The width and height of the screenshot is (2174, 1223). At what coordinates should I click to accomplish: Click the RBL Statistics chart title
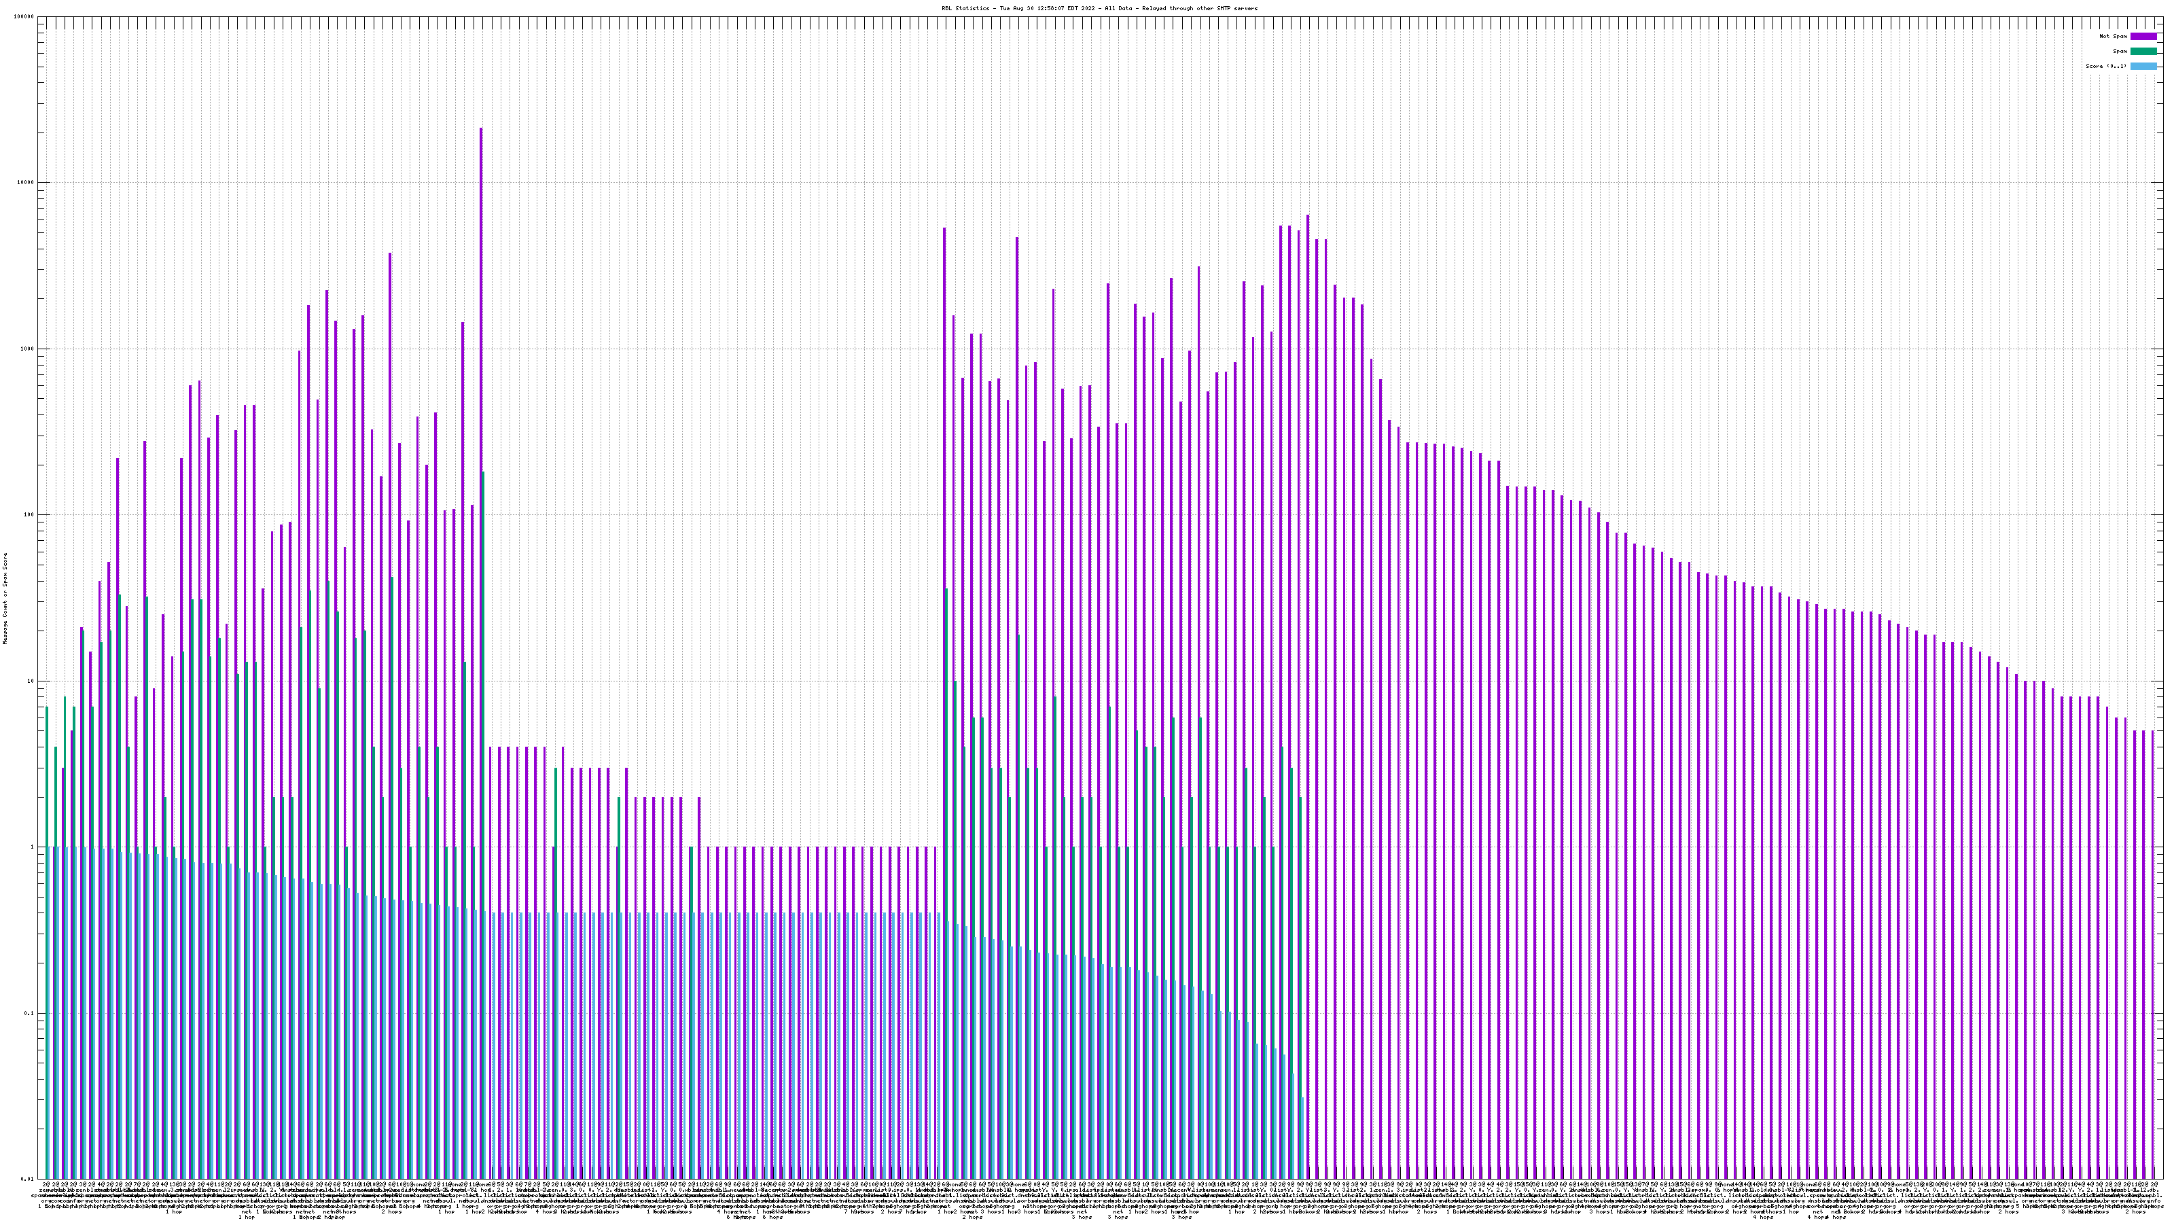click(1099, 8)
